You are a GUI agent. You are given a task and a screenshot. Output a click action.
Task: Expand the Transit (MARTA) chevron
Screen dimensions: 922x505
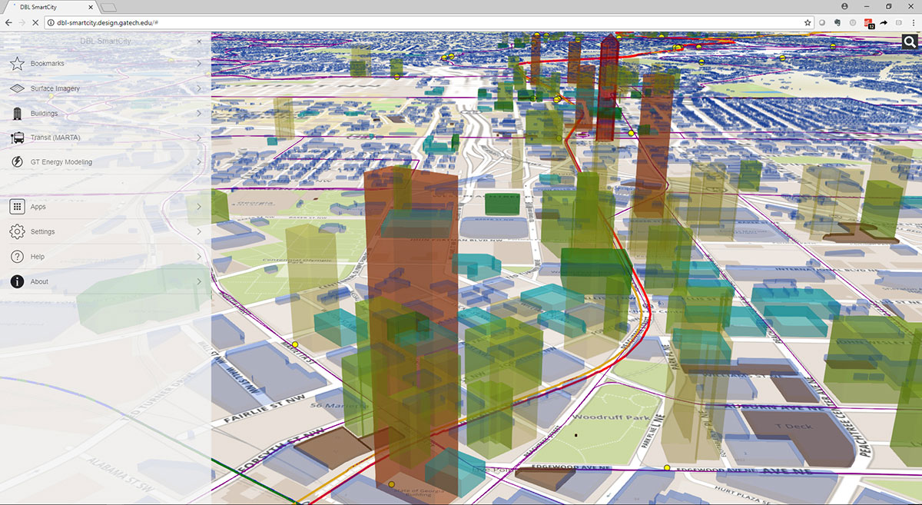[x=199, y=138]
